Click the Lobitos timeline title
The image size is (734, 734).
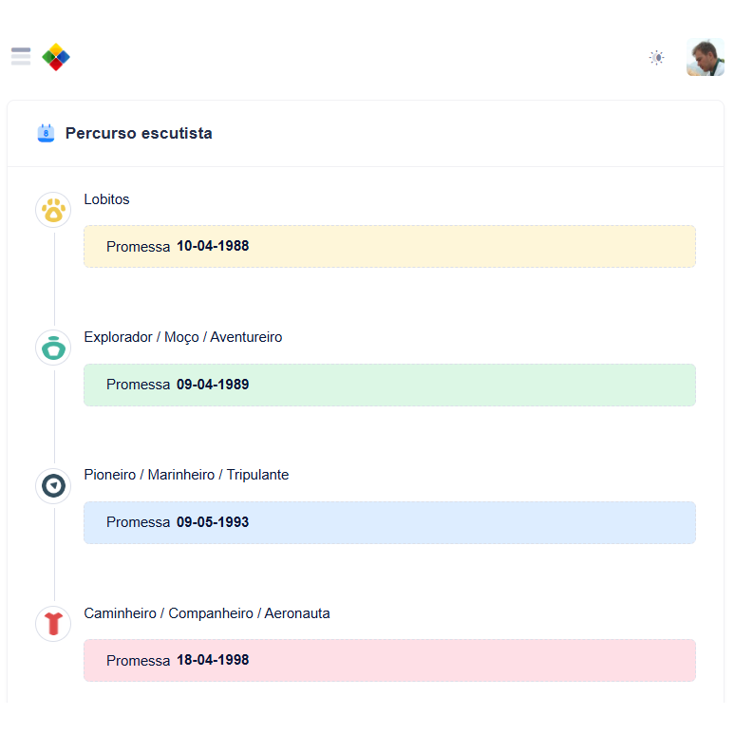point(106,199)
